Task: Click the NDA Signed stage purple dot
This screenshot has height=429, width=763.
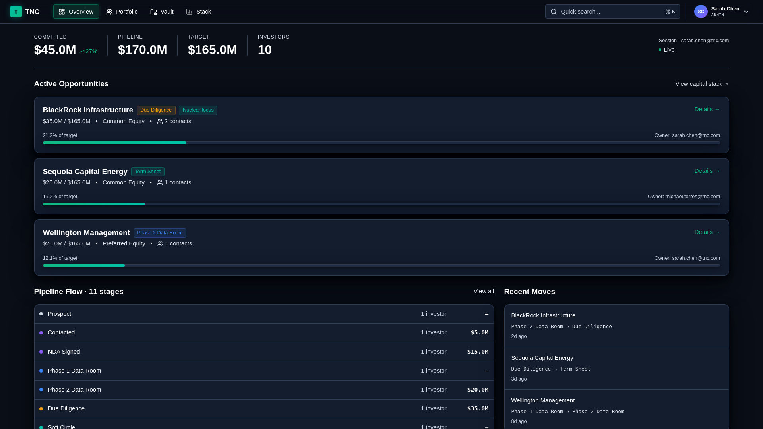Action: pos(41,352)
